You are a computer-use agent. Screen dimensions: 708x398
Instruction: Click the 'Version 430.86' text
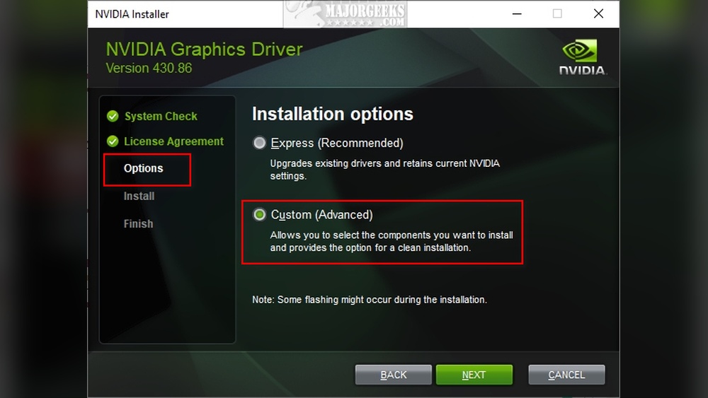click(x=149, y=68)
